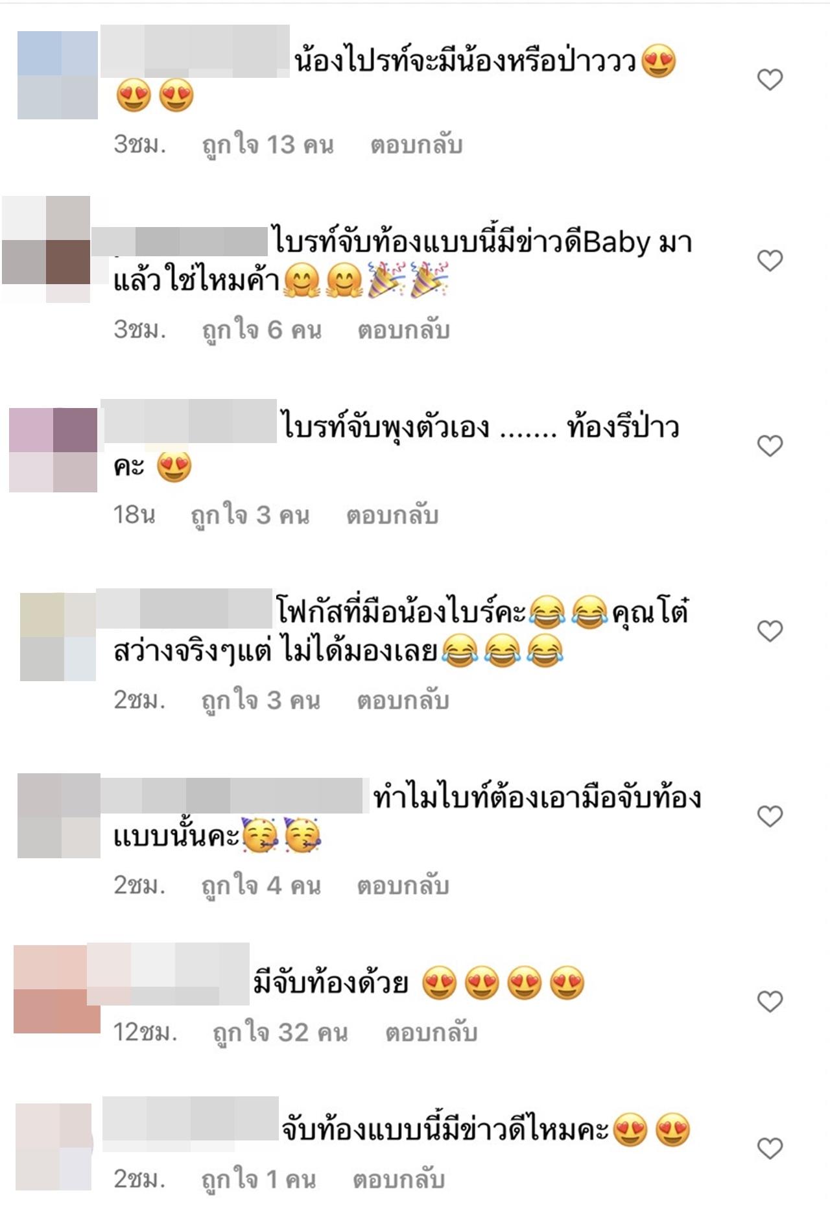Open ถูกใจ 32 คน likes list

281,1033
